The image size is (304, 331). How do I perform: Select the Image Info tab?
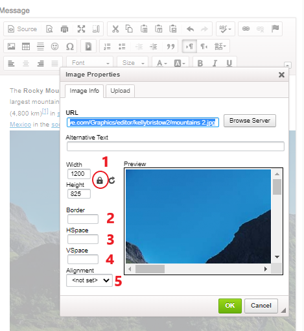[x=84, y=91]
